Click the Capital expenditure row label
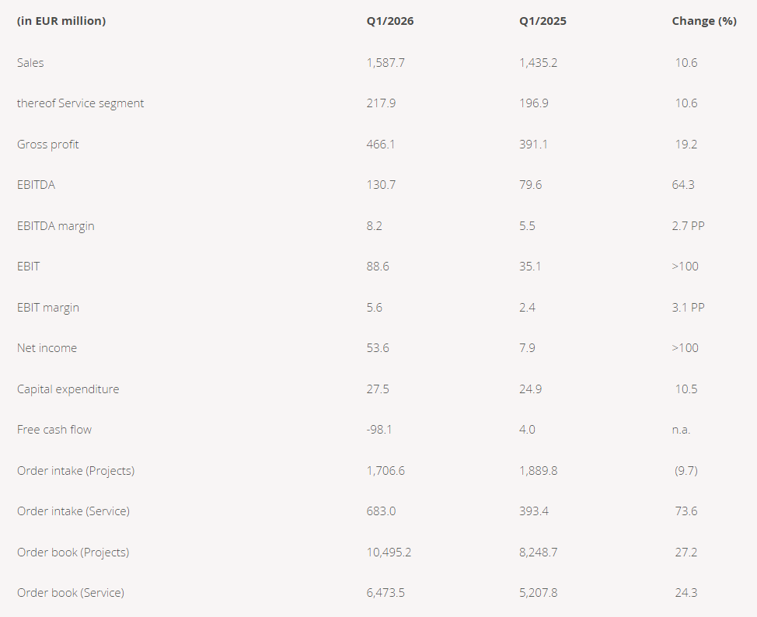The height and width of the screenshot is (617, 757). coord(68,389)
